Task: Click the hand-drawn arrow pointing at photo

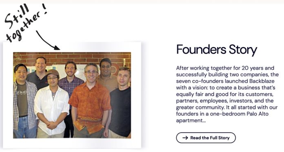Action: [x=47, y=40]
